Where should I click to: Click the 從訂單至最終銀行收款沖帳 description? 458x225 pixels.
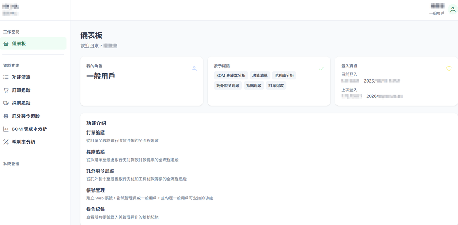(x=123, y=141)
